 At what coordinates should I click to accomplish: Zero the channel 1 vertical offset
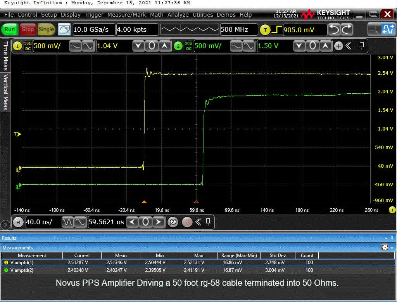(152, 46)
